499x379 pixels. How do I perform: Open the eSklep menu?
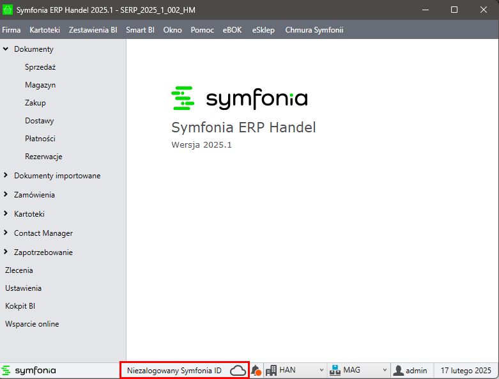263,30
